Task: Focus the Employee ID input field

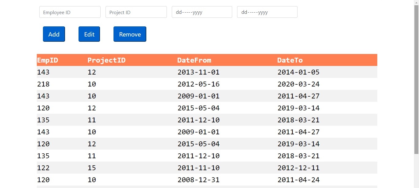Action: [70, 12]
